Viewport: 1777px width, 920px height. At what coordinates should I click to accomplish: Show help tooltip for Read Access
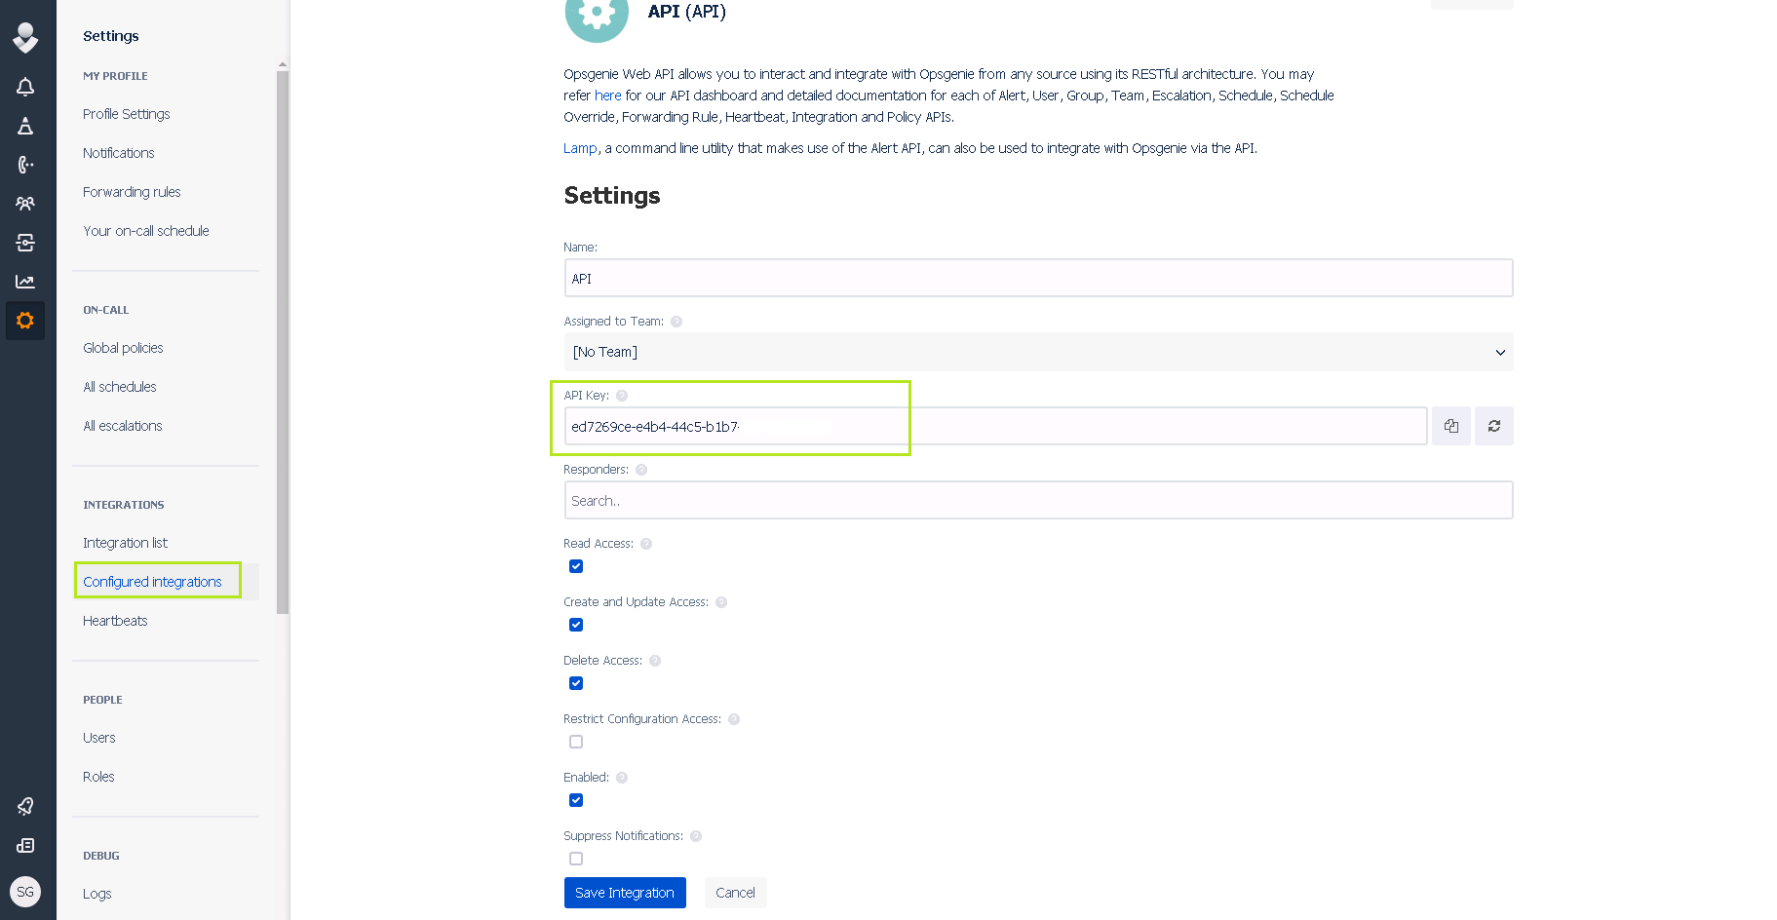[646, 544]
